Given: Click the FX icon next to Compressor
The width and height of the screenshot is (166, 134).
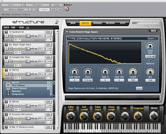Looking at the screenshot, I should pos(8,94).
